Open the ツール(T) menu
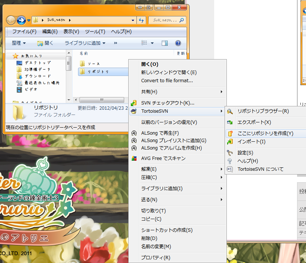The image size is (306, 263). coord(95,32)
